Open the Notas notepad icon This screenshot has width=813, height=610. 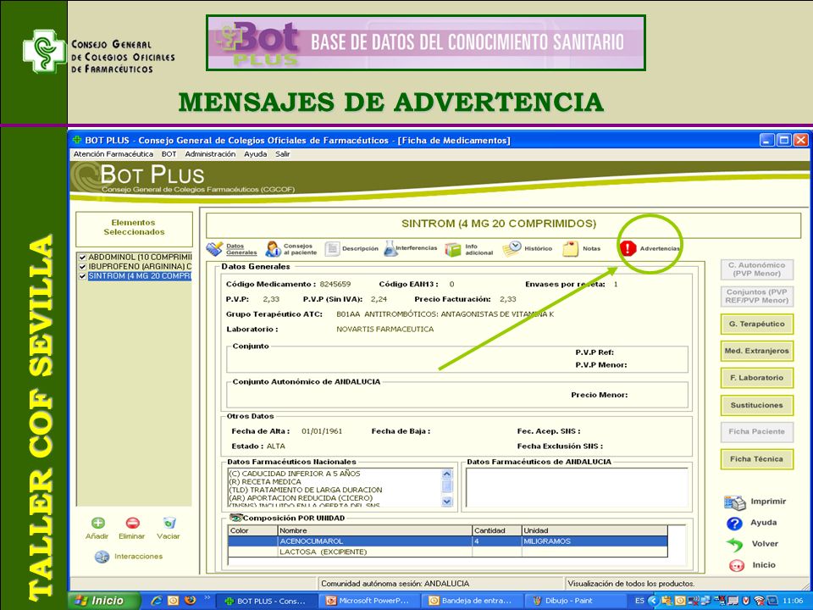(570, 248)
